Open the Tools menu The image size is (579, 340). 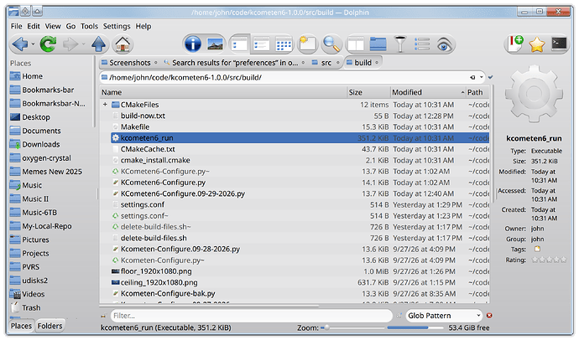coord(89,26)
